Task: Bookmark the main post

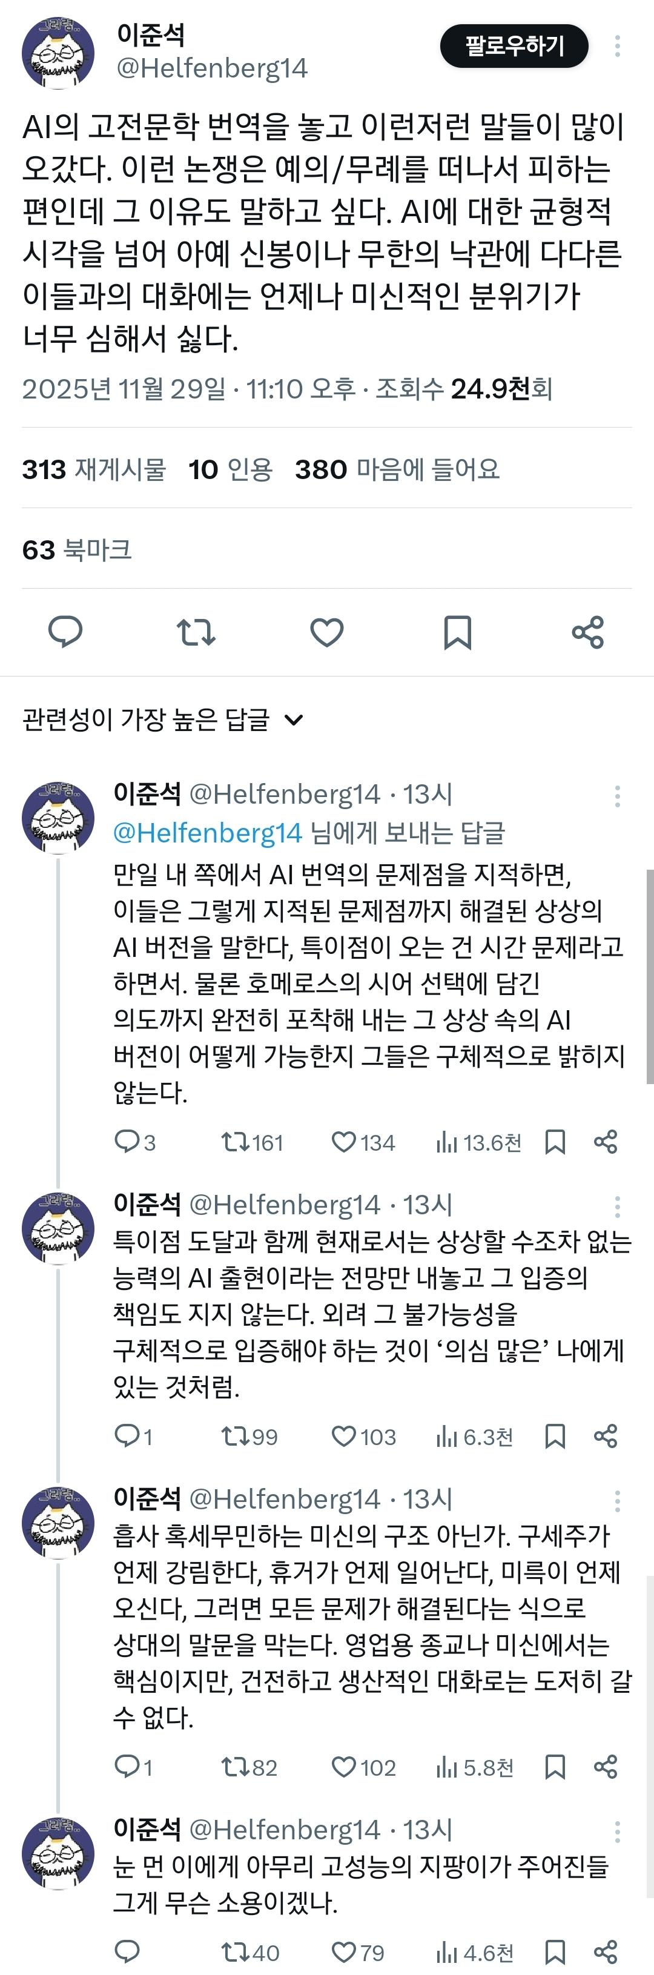Action: point(457,632)
